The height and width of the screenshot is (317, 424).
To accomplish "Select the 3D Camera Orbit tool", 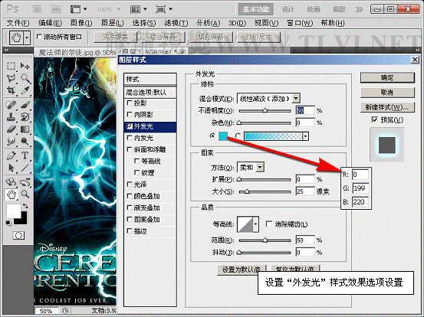I will point(25,182).
